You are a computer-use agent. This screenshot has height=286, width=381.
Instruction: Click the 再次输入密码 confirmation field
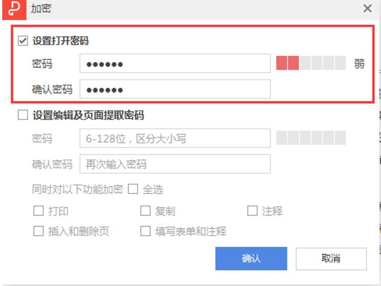(x=175, y=164)
